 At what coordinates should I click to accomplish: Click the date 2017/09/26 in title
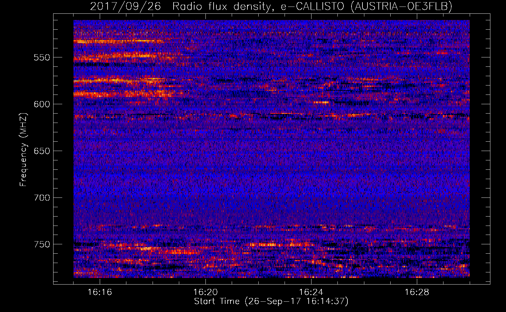(125, 6)
